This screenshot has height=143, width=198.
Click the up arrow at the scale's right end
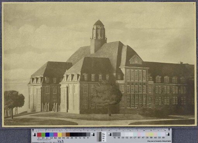(x=169, y=129)
